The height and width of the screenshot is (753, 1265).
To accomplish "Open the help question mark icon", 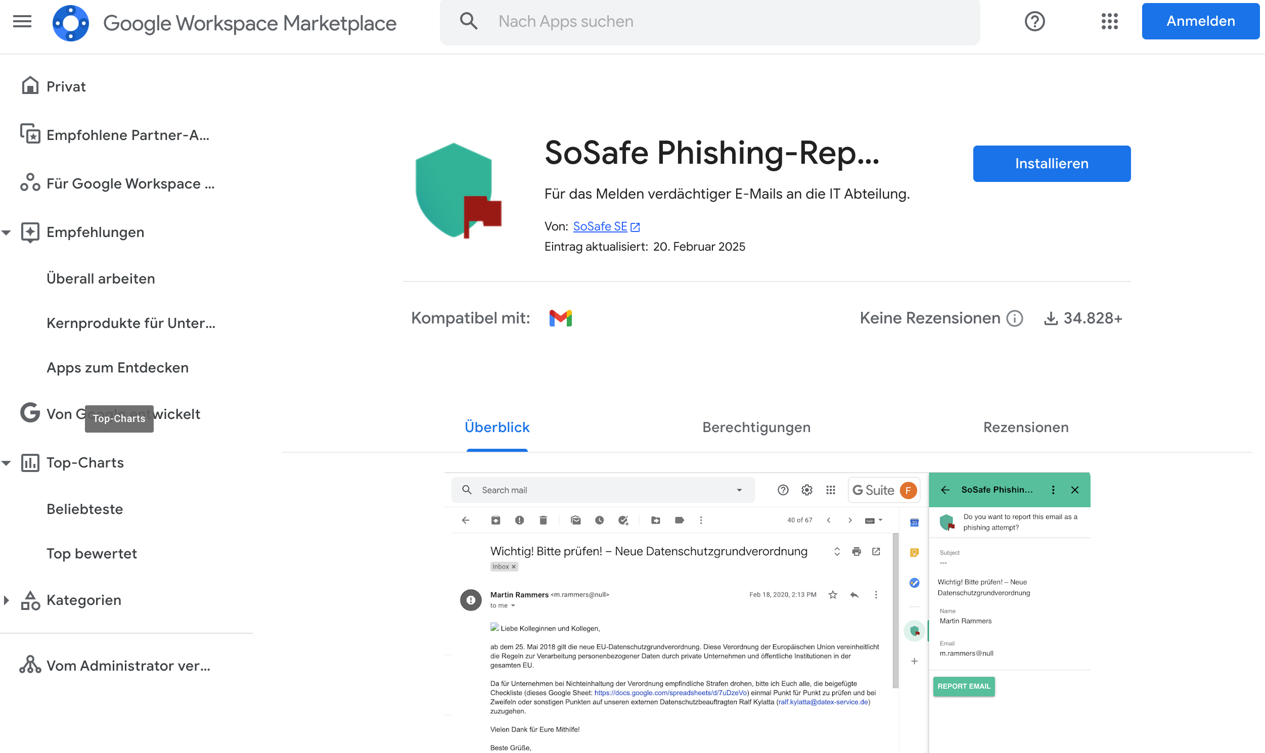I will tap(1034, 21).
